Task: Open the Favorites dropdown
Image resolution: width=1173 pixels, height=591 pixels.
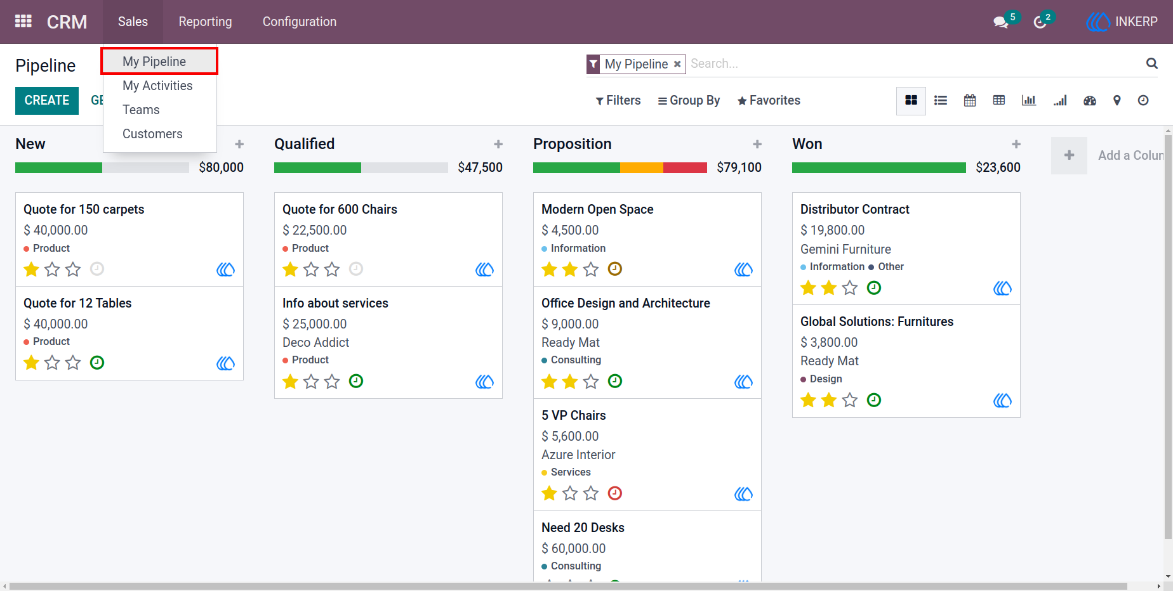Action: tap(769, 100)
